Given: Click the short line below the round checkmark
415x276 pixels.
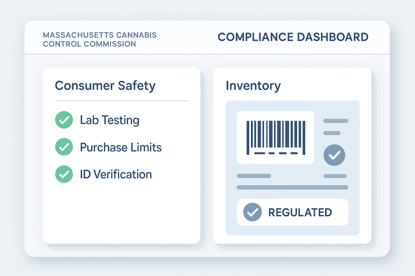Looking at the screenshot, I should [x=335, y=176].
